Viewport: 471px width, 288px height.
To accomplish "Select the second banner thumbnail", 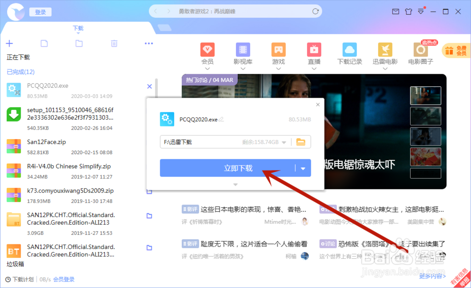I will click(425, 116).
